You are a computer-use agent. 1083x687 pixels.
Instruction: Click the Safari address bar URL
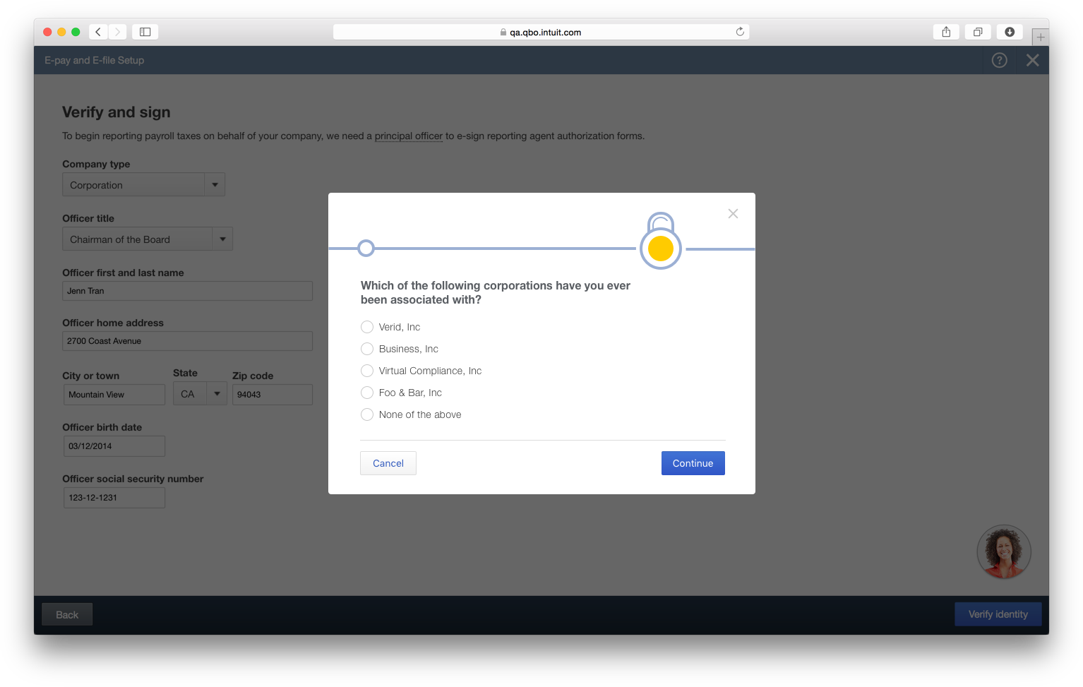pyautogui.click(x=541, y=32)
